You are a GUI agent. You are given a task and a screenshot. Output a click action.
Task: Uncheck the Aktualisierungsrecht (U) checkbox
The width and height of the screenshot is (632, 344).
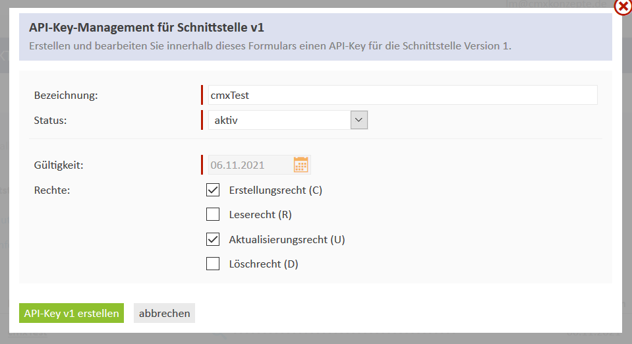click(213, 239)
